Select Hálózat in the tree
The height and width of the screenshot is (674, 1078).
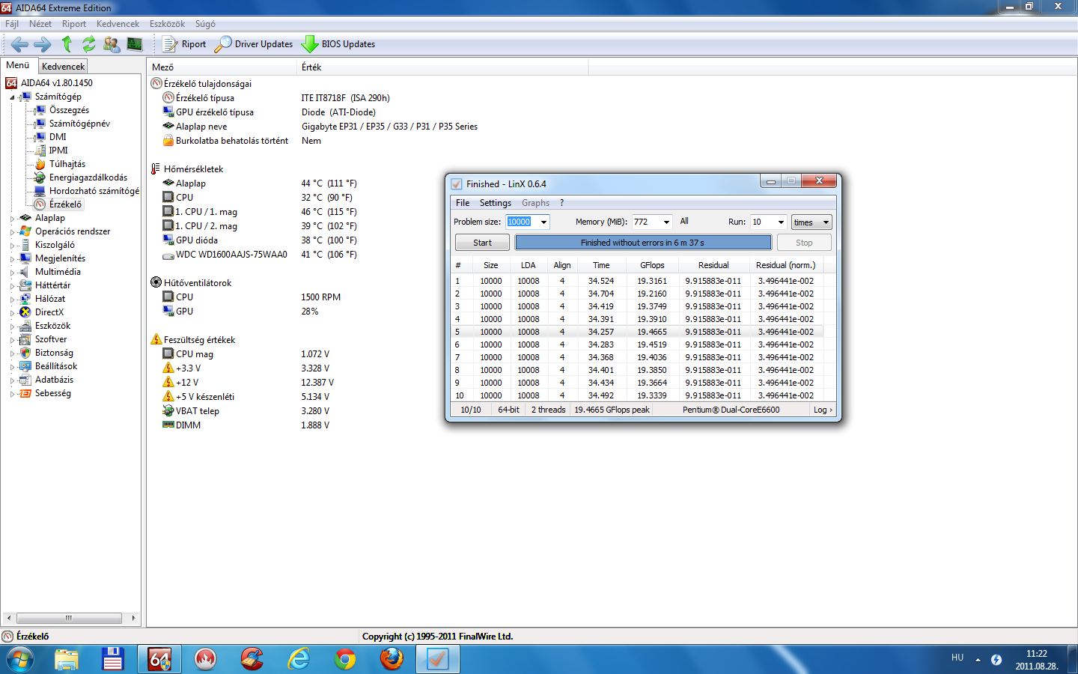click(49, 299)
